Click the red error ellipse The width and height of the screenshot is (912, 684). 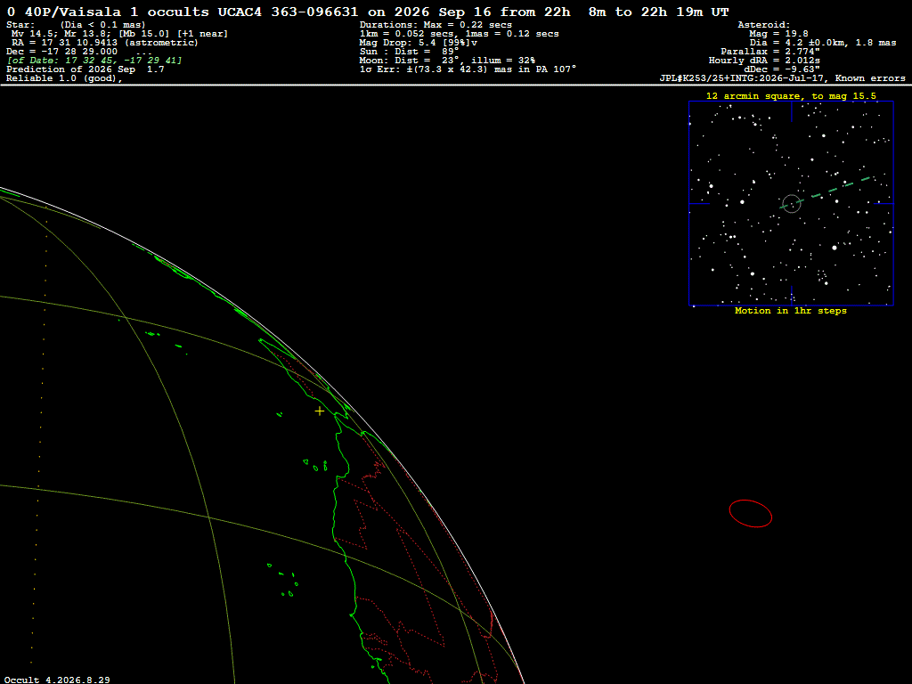(750, 514)
